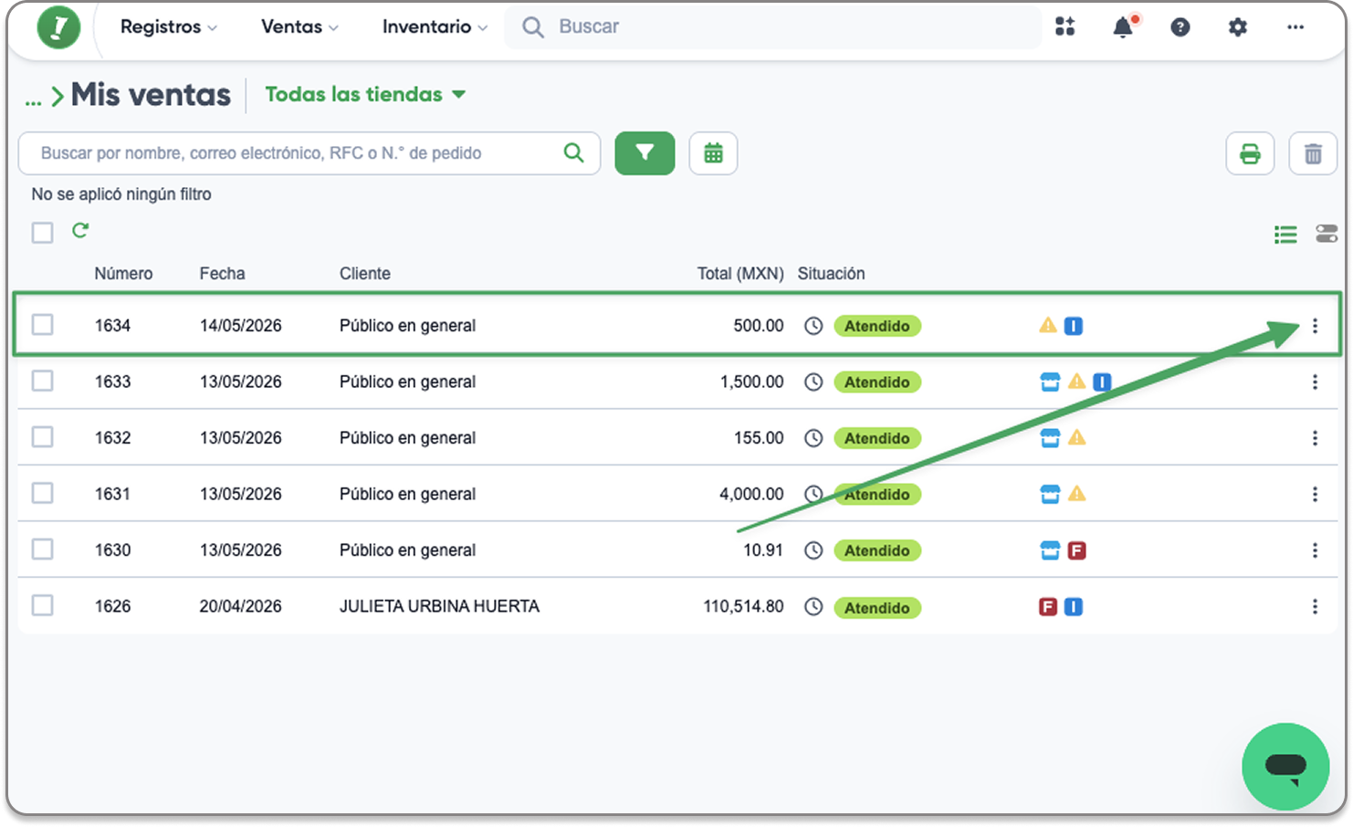The image size is (1353, 827).
Task: Open the calendar date filter button
Action: pyautogui.click(x=713, y=152)
